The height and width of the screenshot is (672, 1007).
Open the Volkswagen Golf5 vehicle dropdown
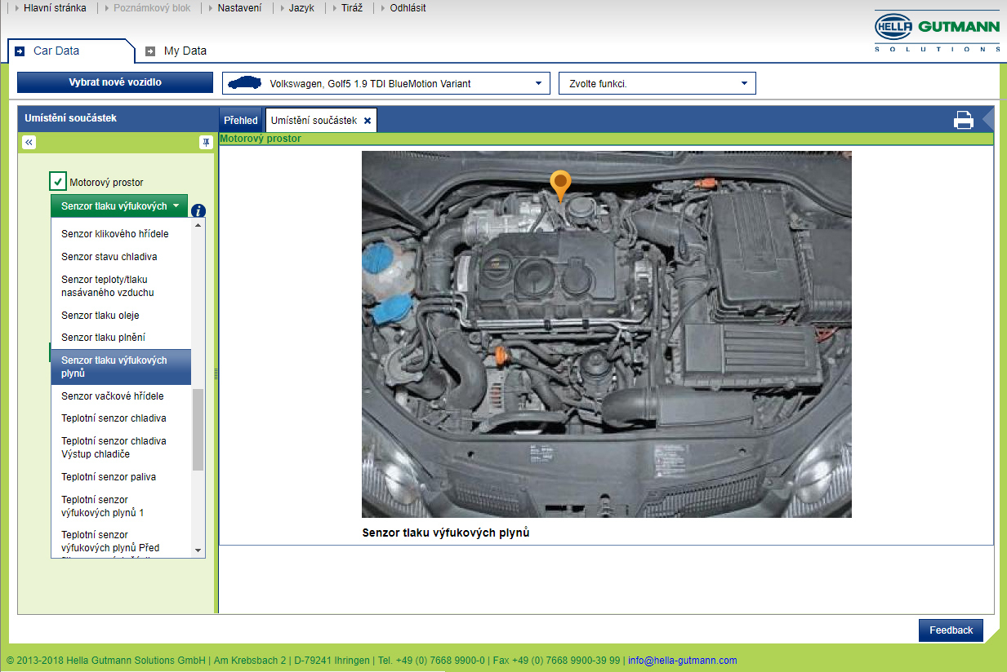pyautogui.click(x=386, y=83)
